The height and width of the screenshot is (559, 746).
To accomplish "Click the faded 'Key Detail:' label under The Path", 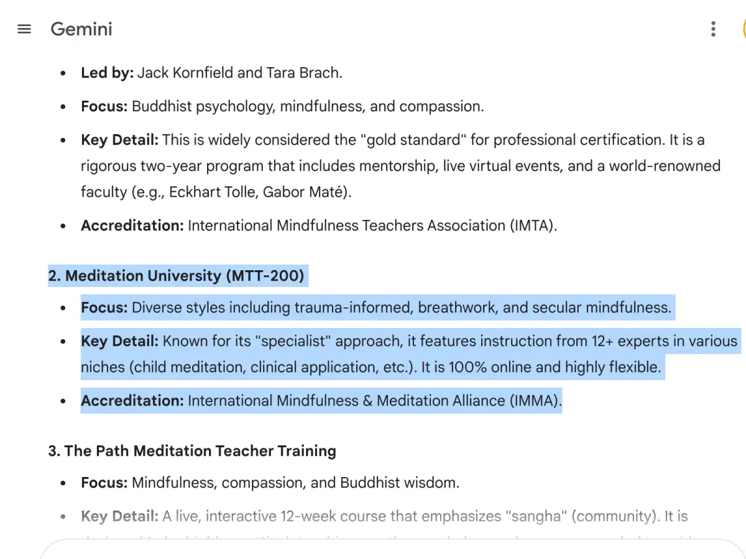I will (119, 516).
